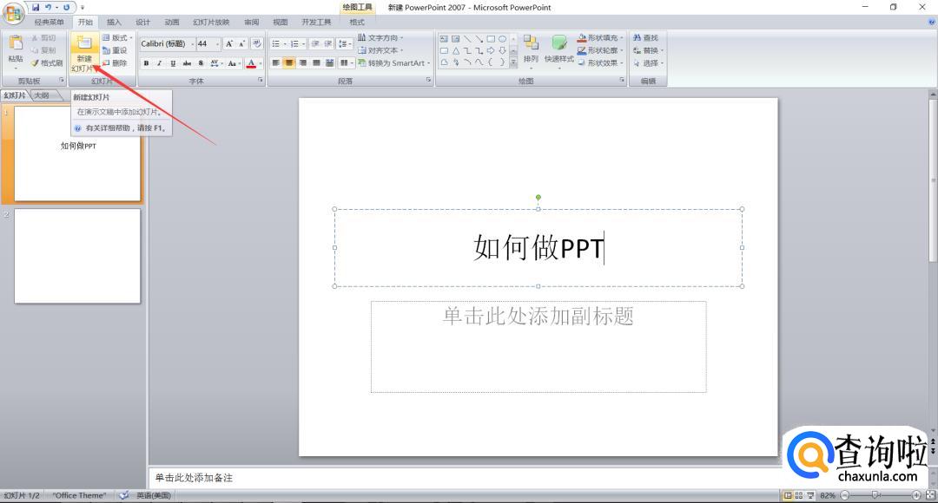This screenshot has height=503, width=938.
Task: Zoom in with the plus button
Action: [x=916, y=495]
